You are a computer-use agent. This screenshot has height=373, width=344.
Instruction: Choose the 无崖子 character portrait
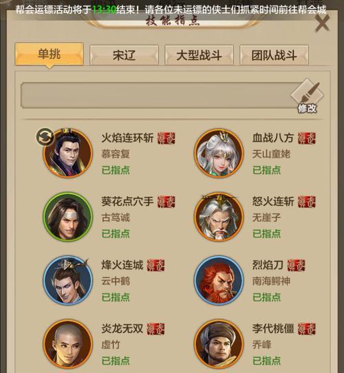pos(219,217)
